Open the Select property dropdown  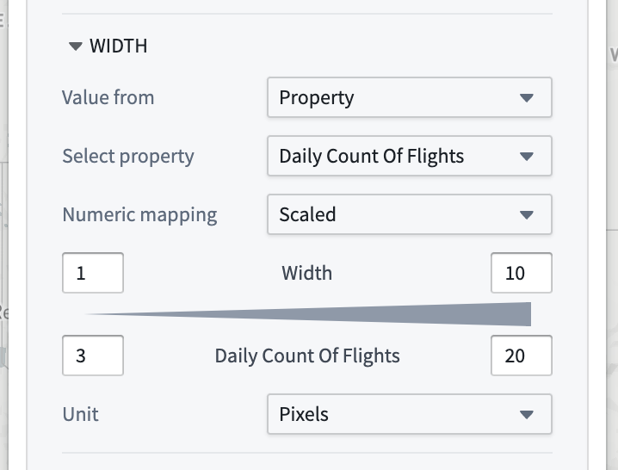point(410,156)
